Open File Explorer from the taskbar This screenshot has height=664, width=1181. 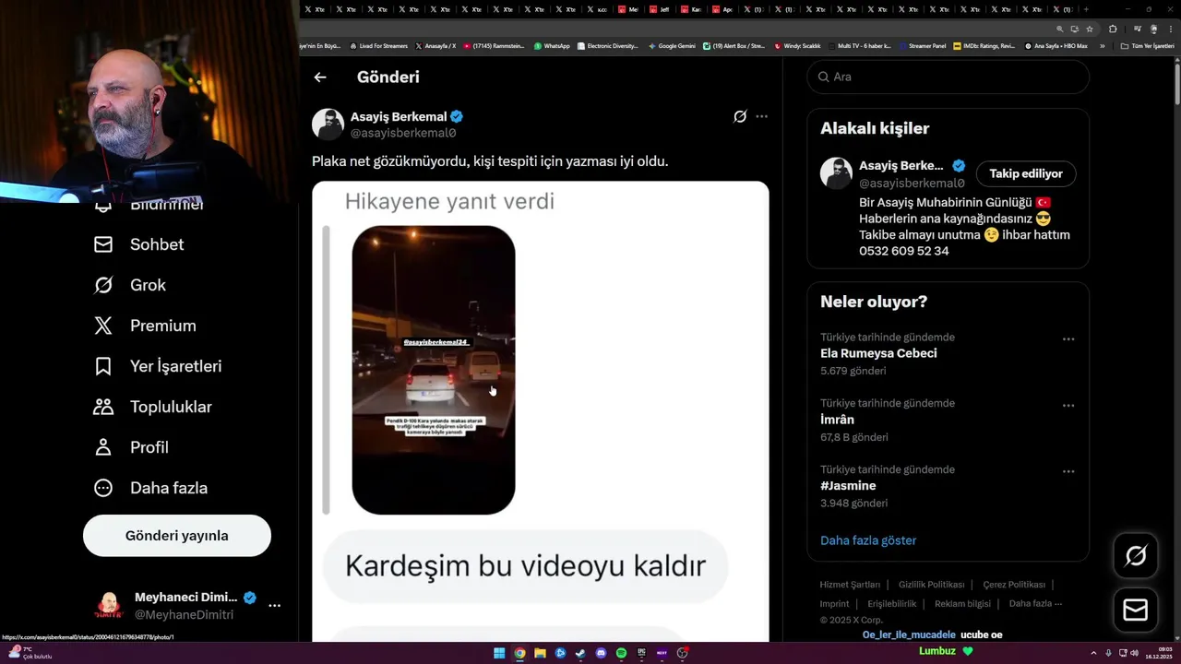(540, 653)
